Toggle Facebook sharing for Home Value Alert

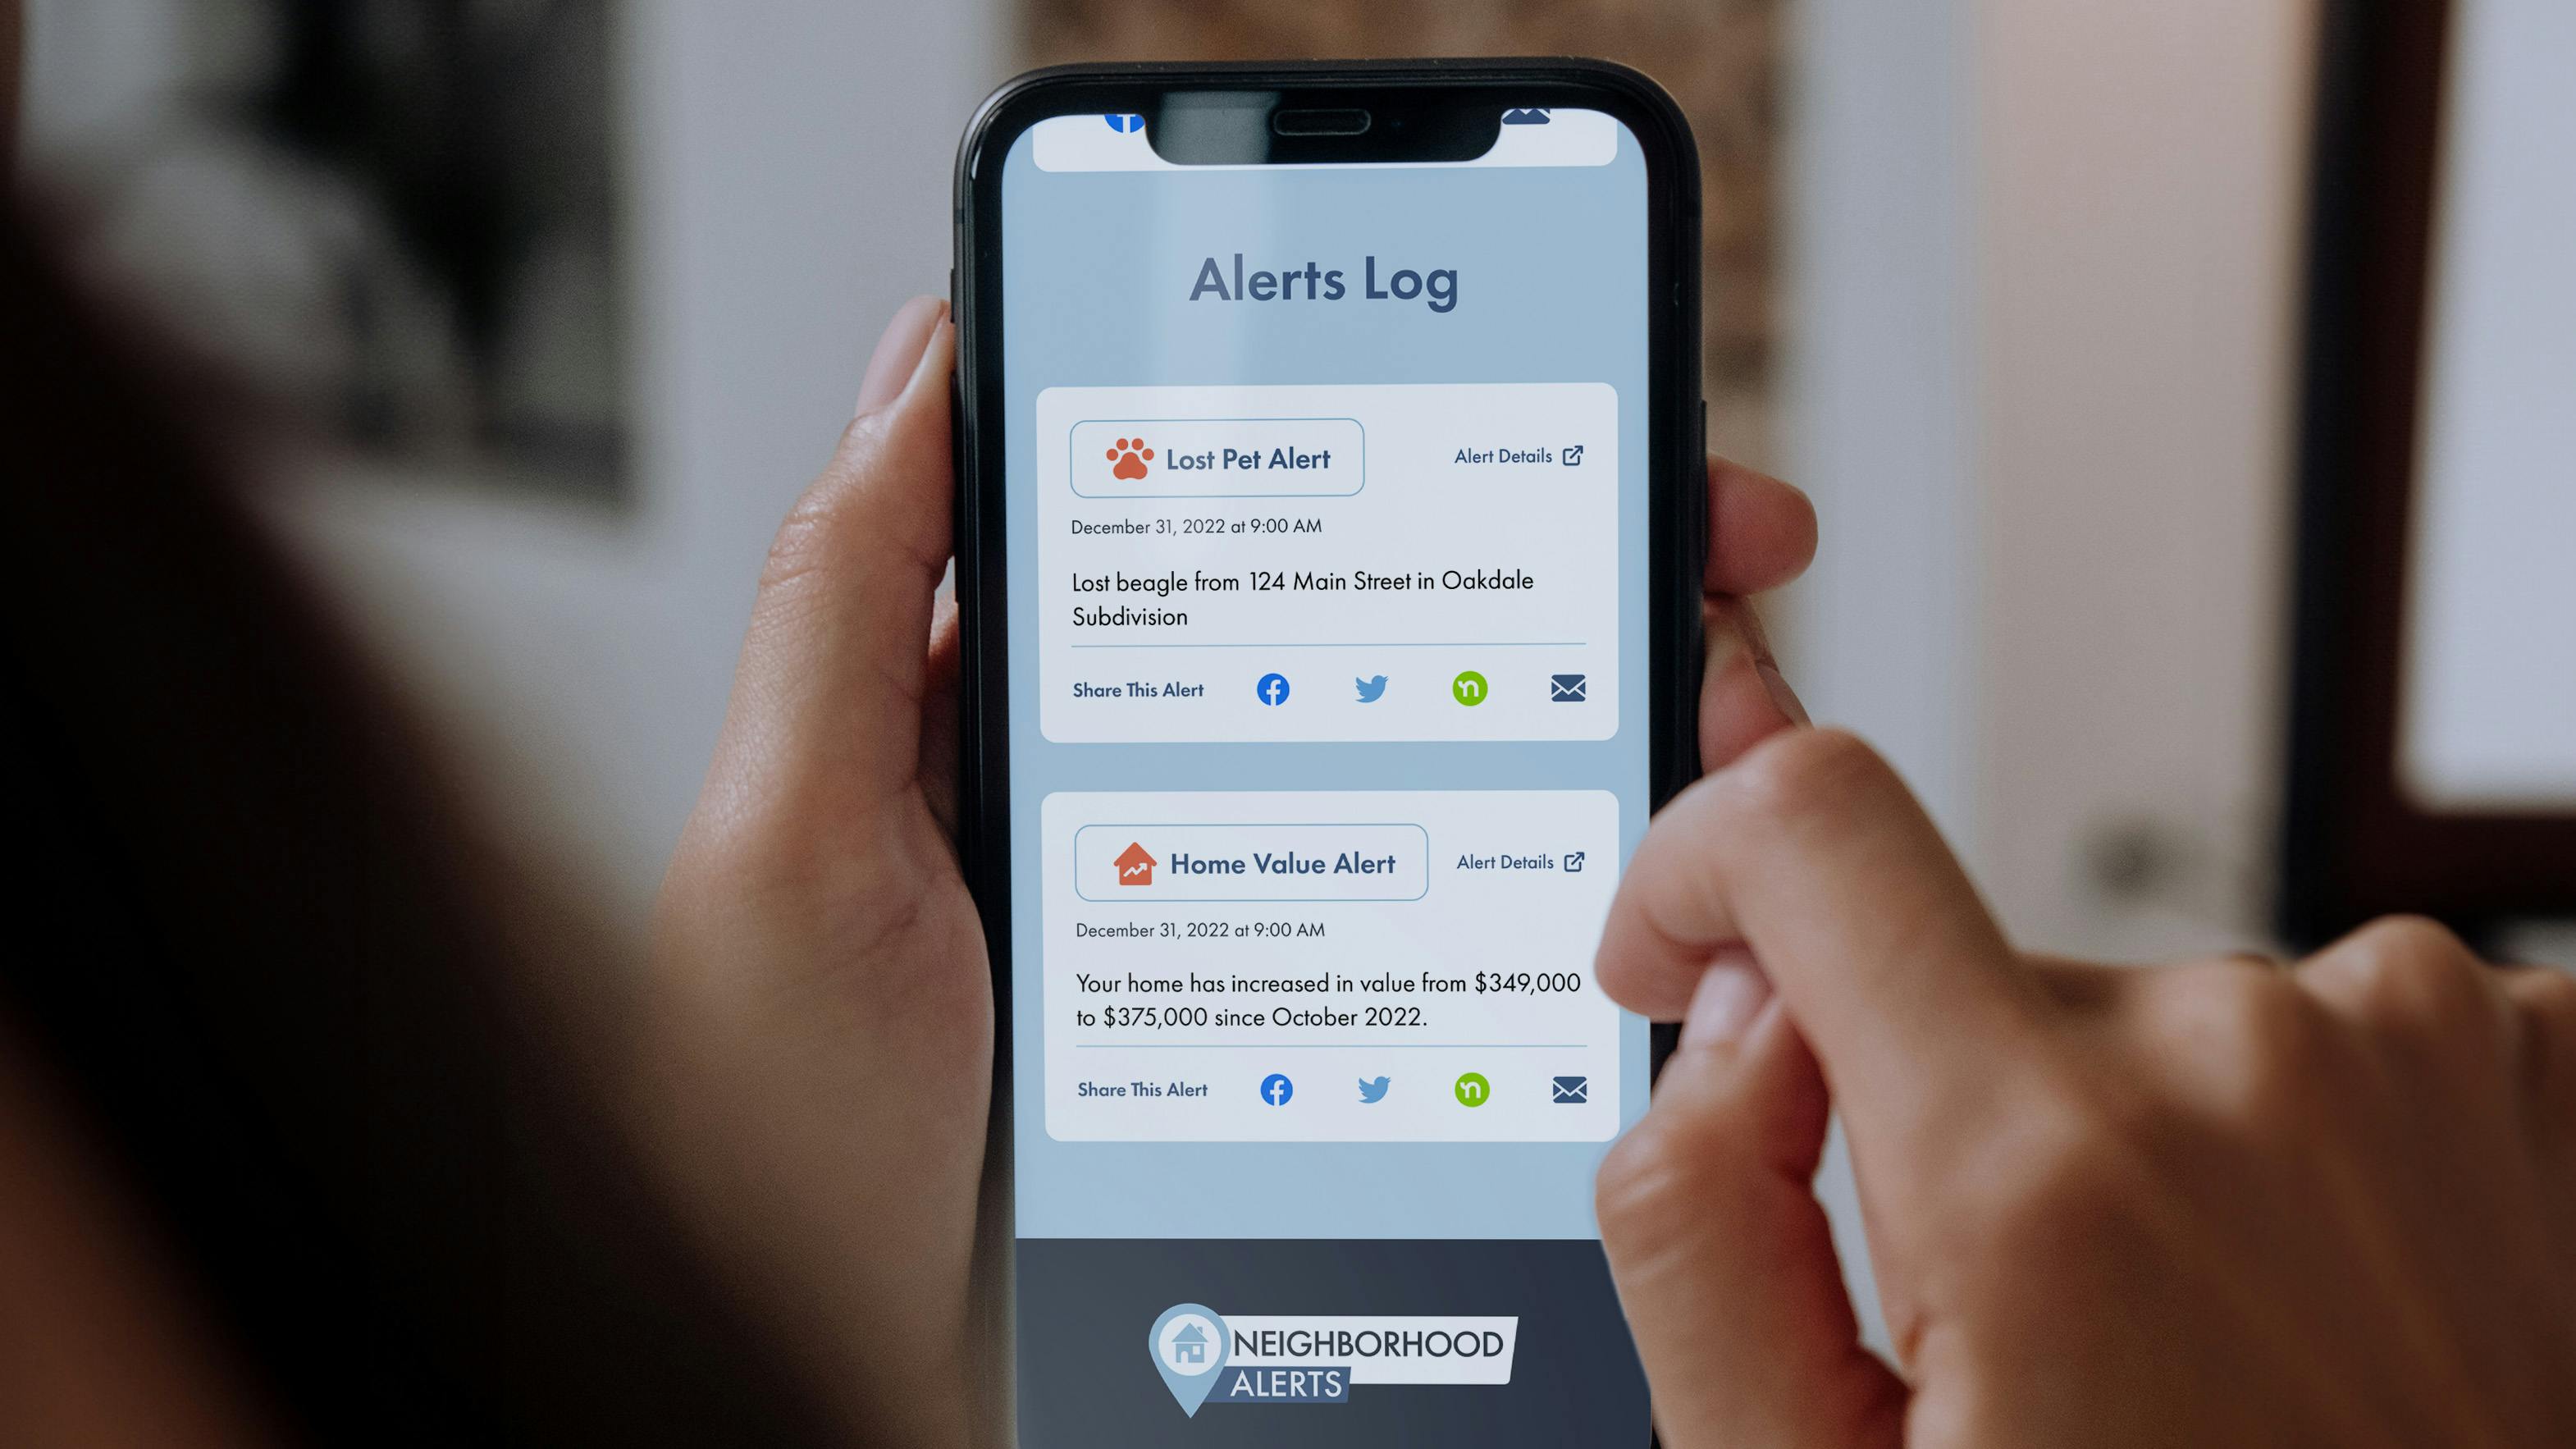[x=1277, y=1088]
